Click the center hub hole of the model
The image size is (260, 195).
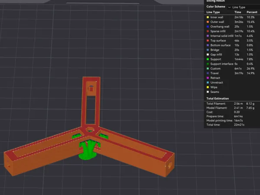click(90, 130)
